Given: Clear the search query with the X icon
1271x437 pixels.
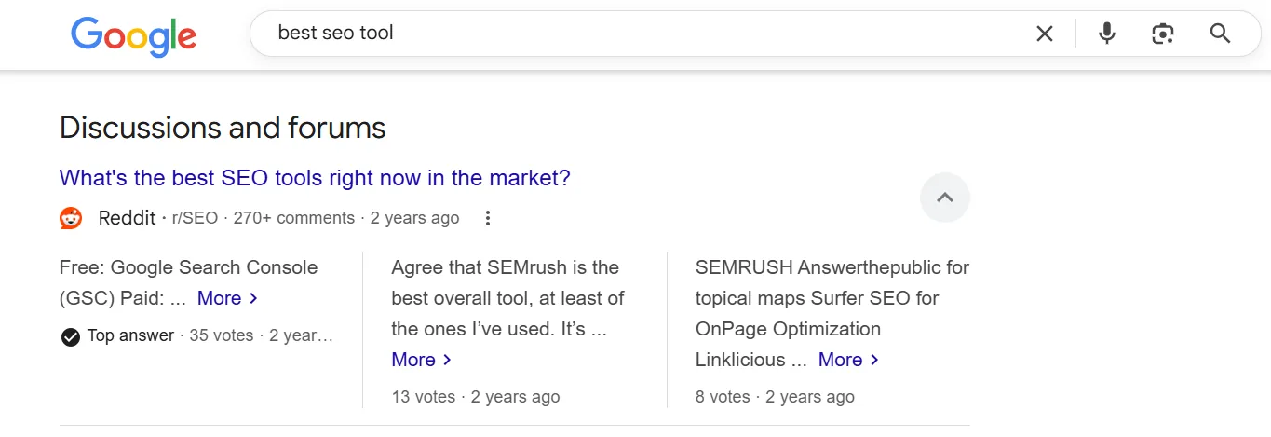Looking at the screenshot, I should pyautogui.click(x=1045, y=34).
